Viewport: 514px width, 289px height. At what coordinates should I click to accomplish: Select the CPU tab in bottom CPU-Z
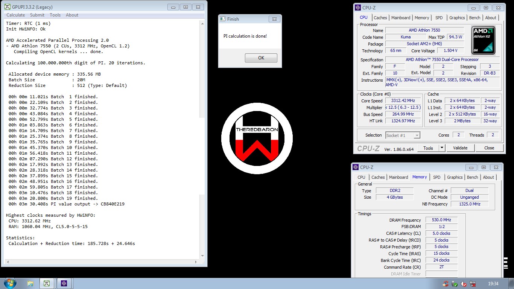[361, 177]
